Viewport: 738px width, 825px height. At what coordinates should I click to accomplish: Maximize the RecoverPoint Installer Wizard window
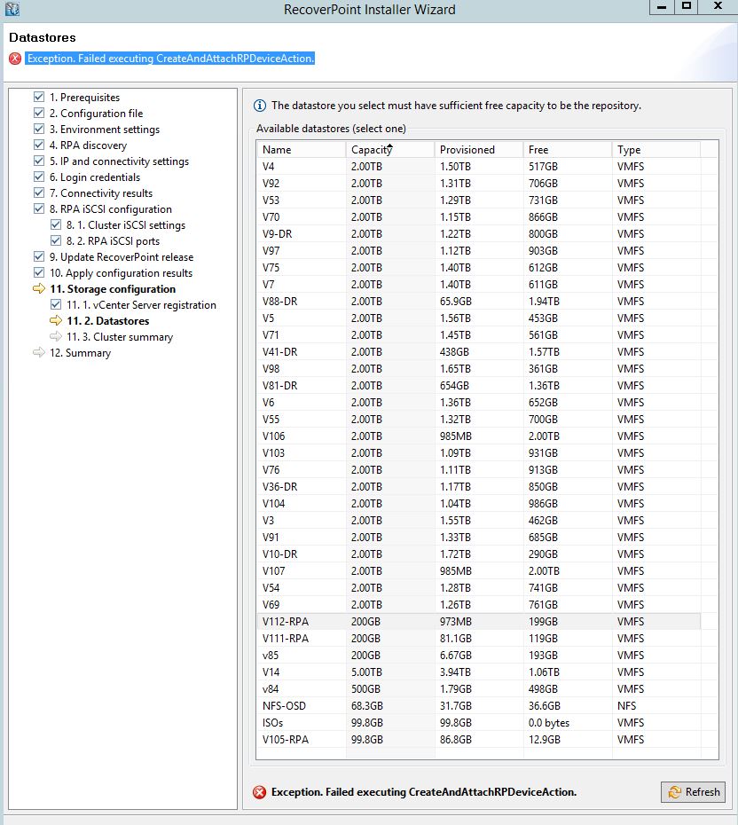(x=686, y=6)
